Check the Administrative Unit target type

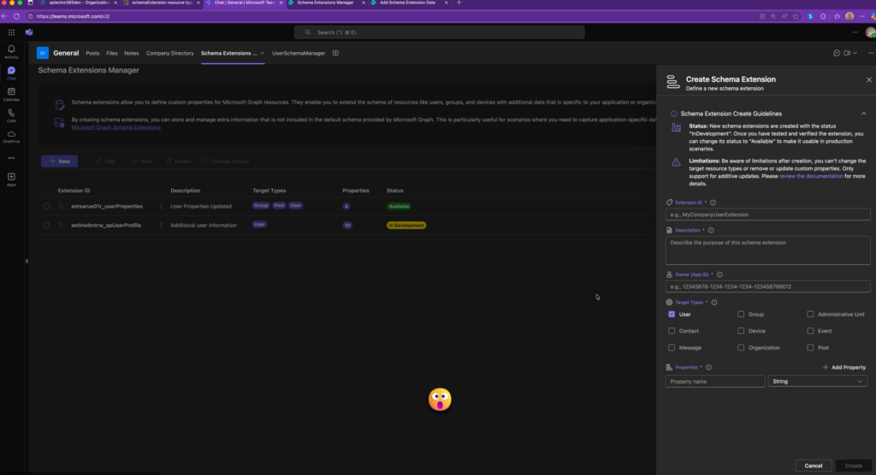[810, 314]
